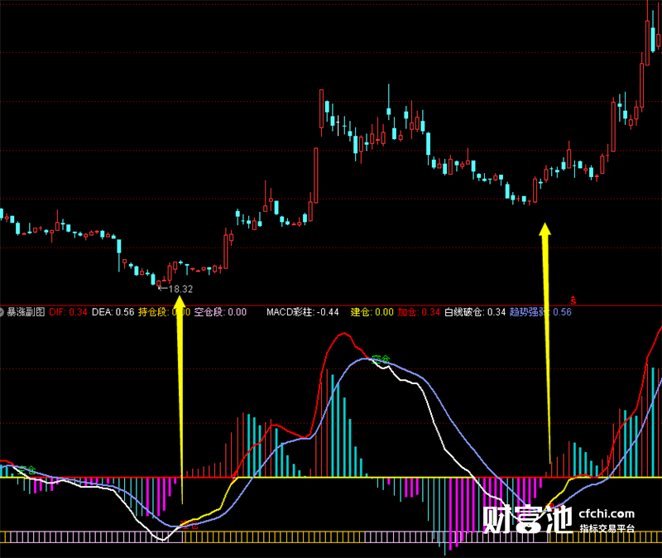Select the 白线破仓: 0.34 readout
The width and height of the screenshot is (662, 558).
point(475,312)
